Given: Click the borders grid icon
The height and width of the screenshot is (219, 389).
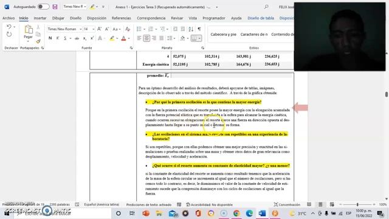Looking at the screenshot, I should [194, 38].
